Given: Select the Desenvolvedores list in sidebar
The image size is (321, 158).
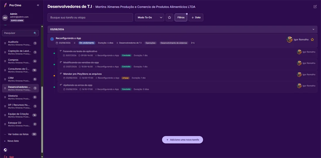Looking at the screenshot, I should (x=20, y=88).
